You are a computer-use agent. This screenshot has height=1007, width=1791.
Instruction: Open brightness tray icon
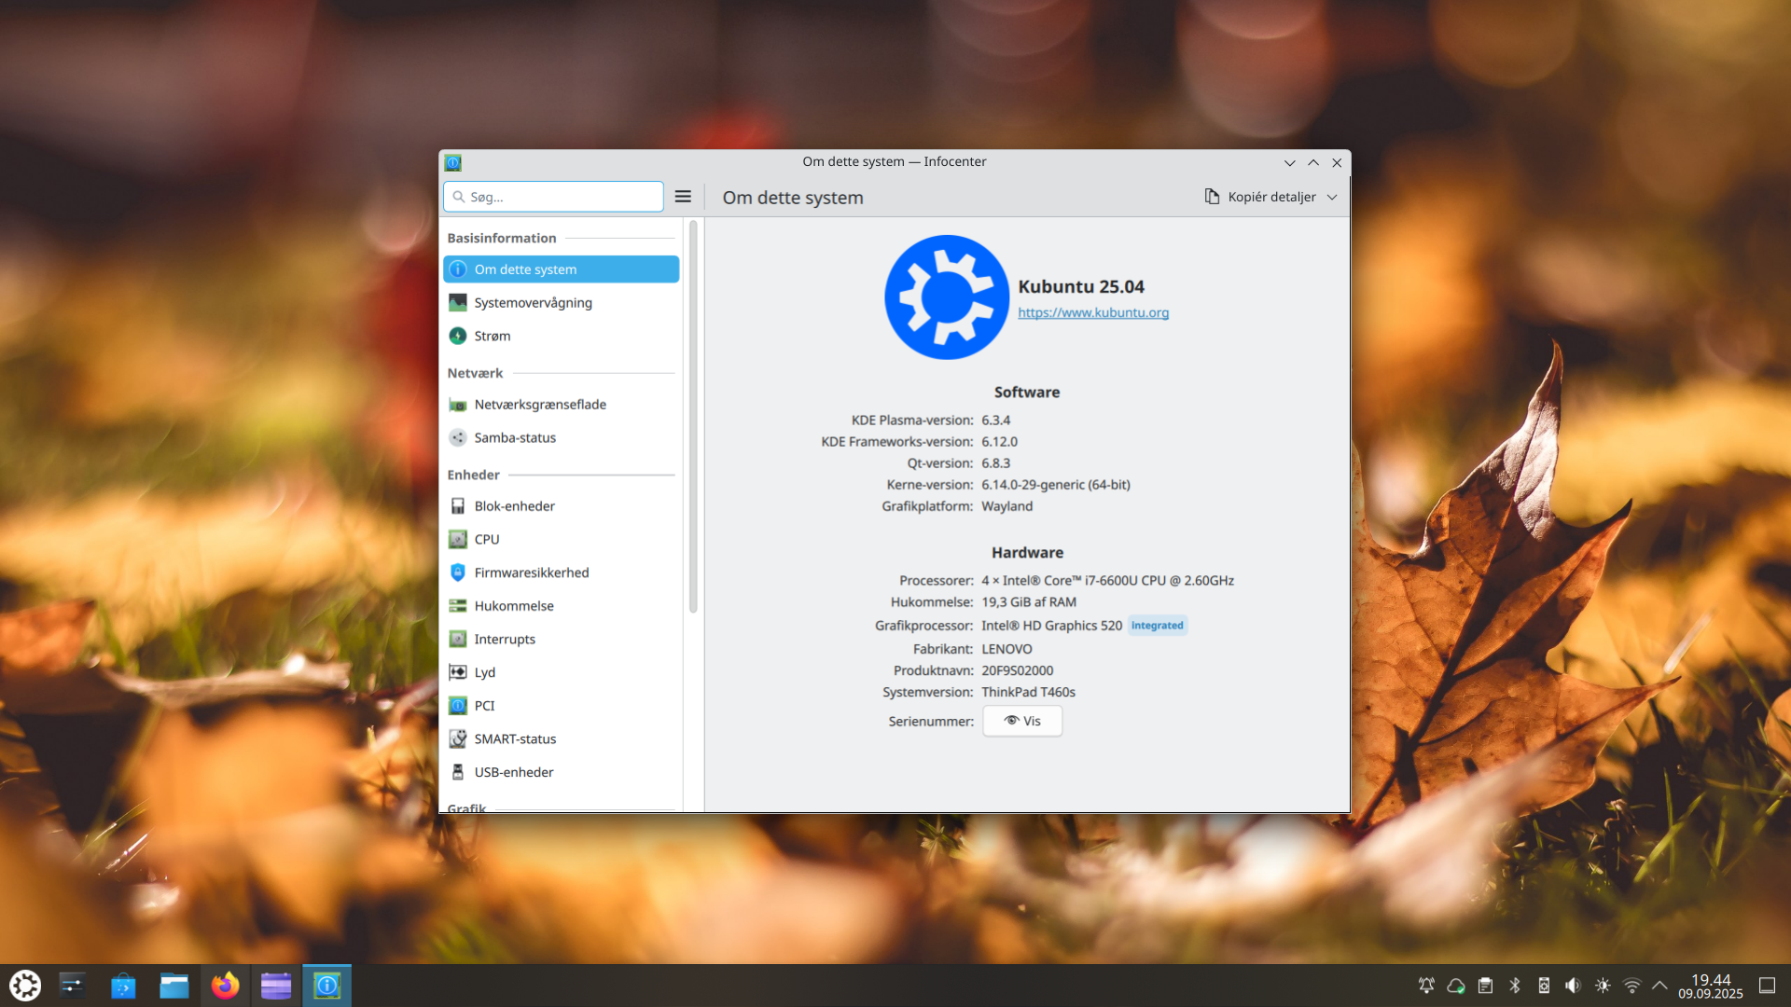(1603, 986)
